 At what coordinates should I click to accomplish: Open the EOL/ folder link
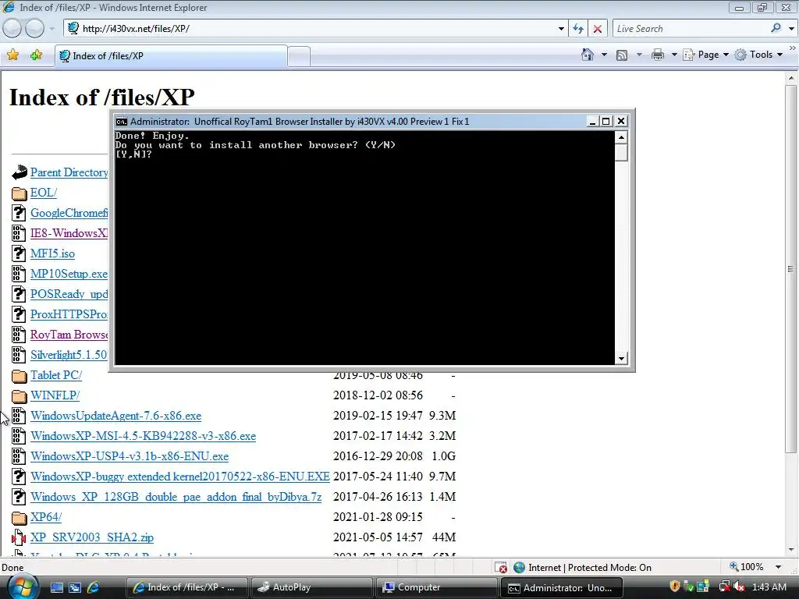point(44,193)
